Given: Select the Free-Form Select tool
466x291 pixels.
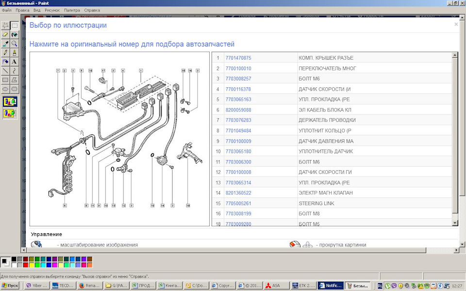Looking at the screenshot, I should pos(5,26).
